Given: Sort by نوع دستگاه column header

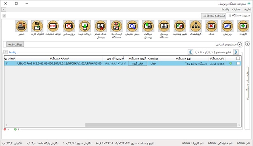Looking at the screenshot, I should [x=184, y=58].
